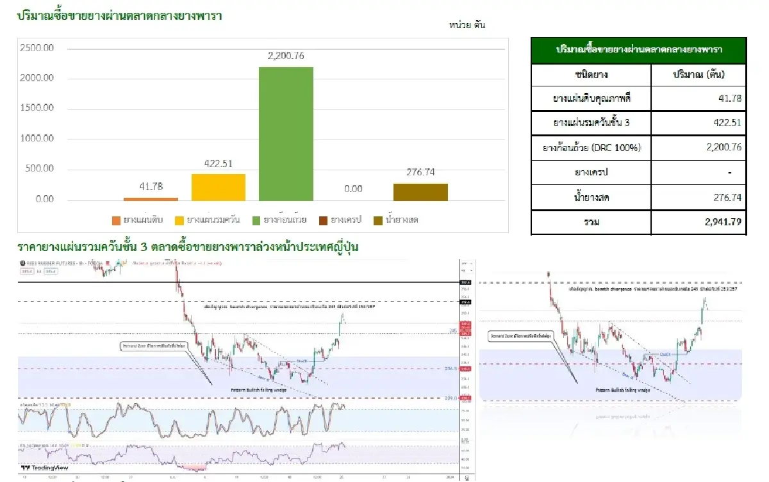Click the ยางเครป legend label
This screenshot has height=482, width=769.
click(346, 220)
